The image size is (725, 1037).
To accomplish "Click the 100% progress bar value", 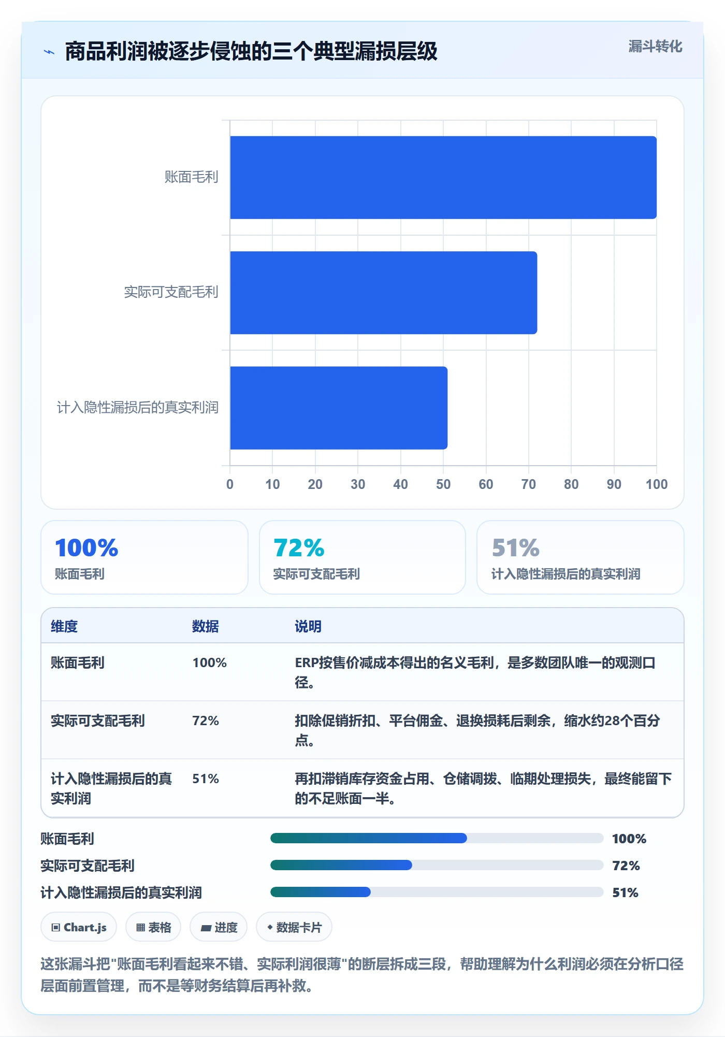I will coord(629,839).
